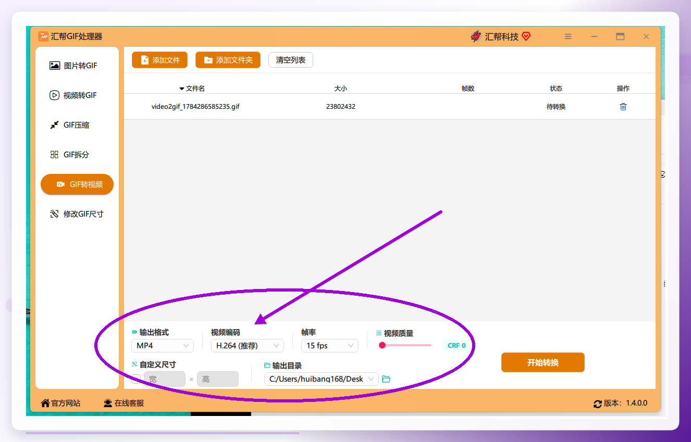
Task: Click the custom width 宽 field
Action: 164,379
